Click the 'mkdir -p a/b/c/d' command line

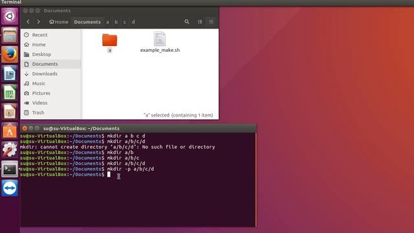pos(87,169)
